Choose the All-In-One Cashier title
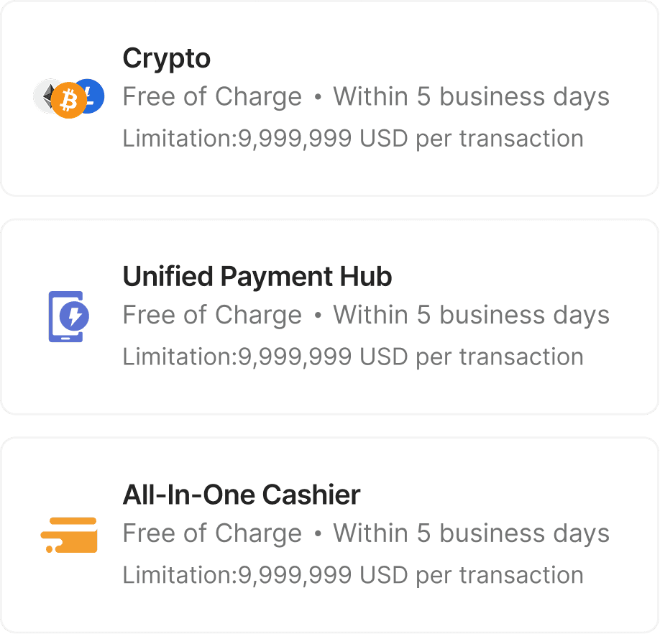This screenshot has height=634, width=660. point(242,495)
